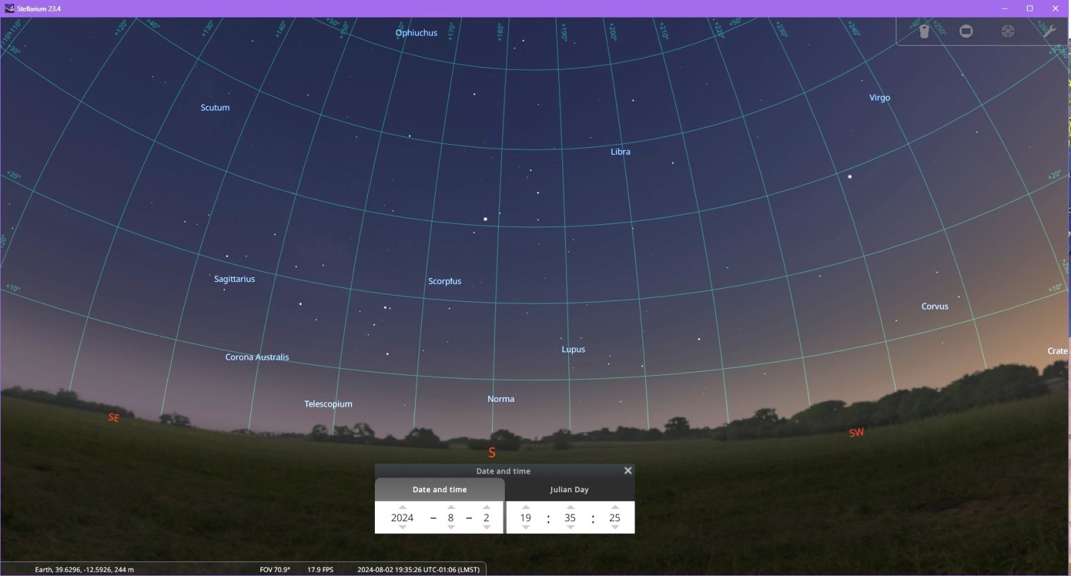The width and height of the screenshot is (1071, 576).
Task: Switch to the Julian Day tab
Action: [569, 490]
